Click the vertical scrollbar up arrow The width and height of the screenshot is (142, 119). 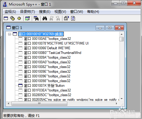pos(122,34)
